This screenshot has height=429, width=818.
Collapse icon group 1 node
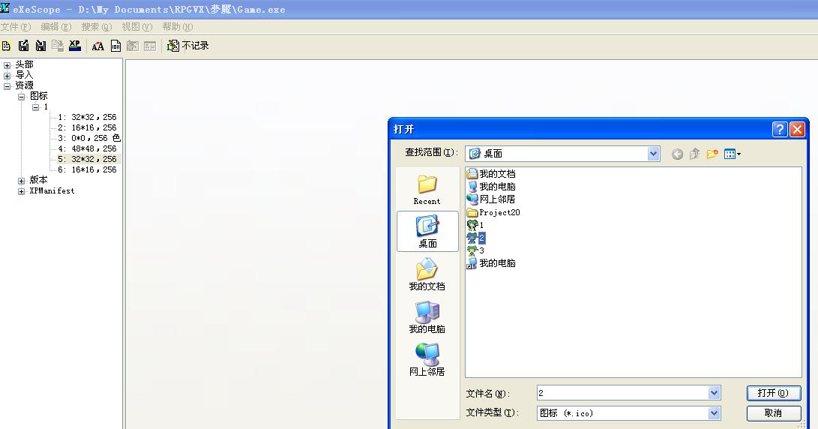tap(35, 107)
